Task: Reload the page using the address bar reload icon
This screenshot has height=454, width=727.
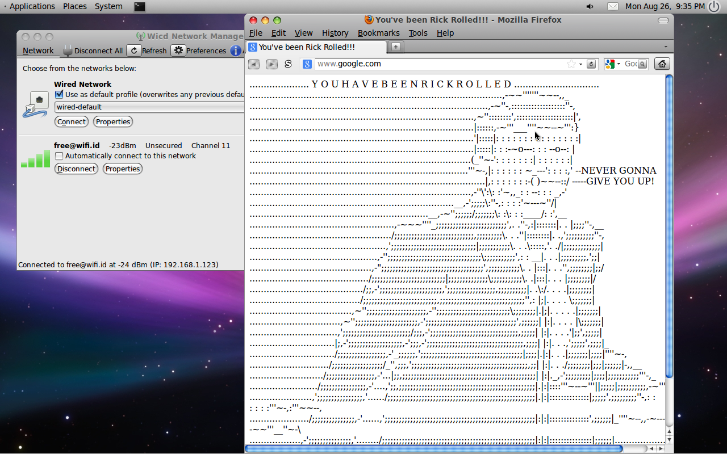Action: [x=591, y=64]
